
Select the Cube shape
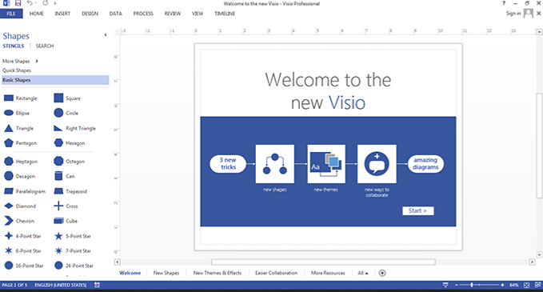click(58, 221)
